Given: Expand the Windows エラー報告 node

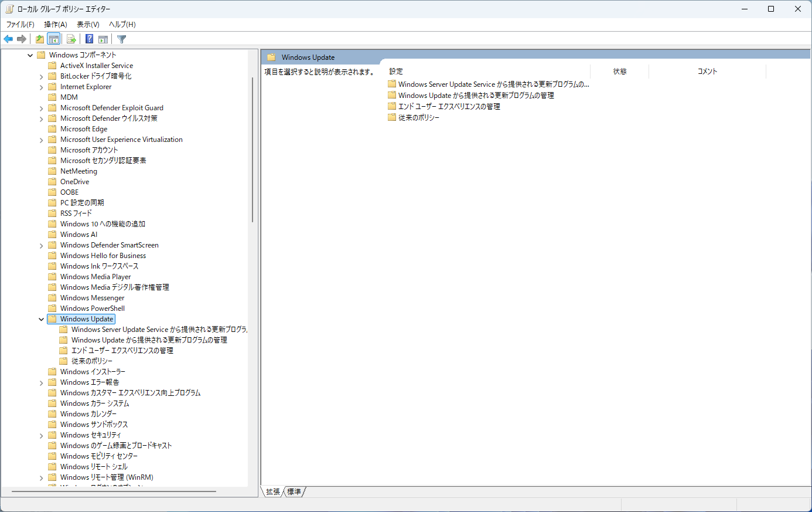Looking at the screenshot, I should (42, 383).
